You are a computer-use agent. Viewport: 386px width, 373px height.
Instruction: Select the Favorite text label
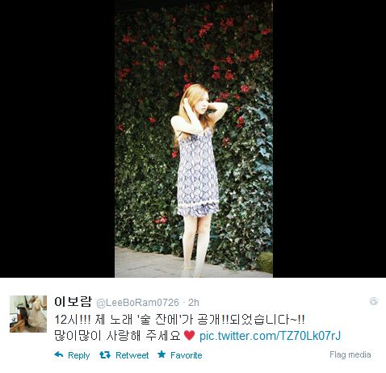(187, 355)
